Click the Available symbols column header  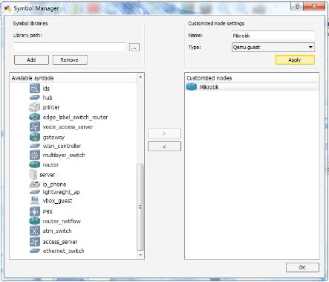click(x=74, y=78)
